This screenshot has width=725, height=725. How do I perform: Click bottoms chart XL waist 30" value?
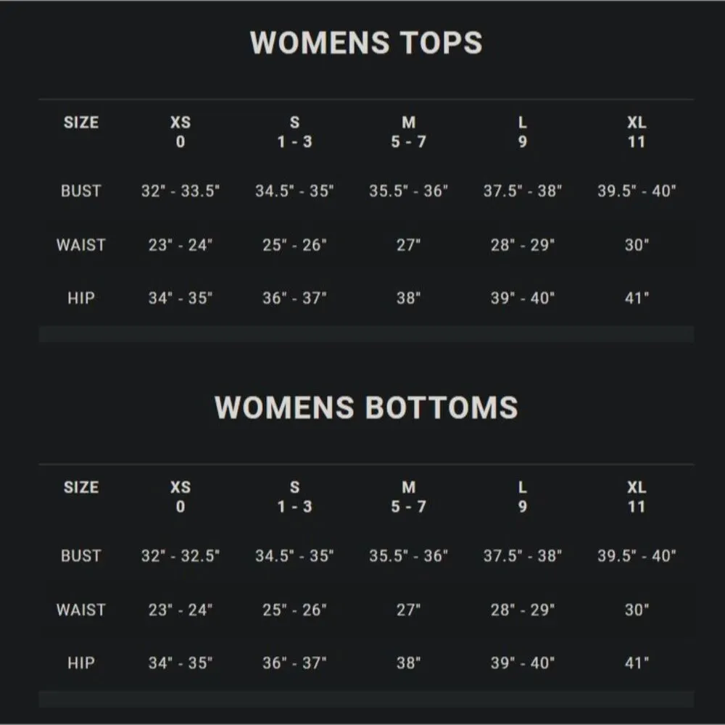coord(637,610)
